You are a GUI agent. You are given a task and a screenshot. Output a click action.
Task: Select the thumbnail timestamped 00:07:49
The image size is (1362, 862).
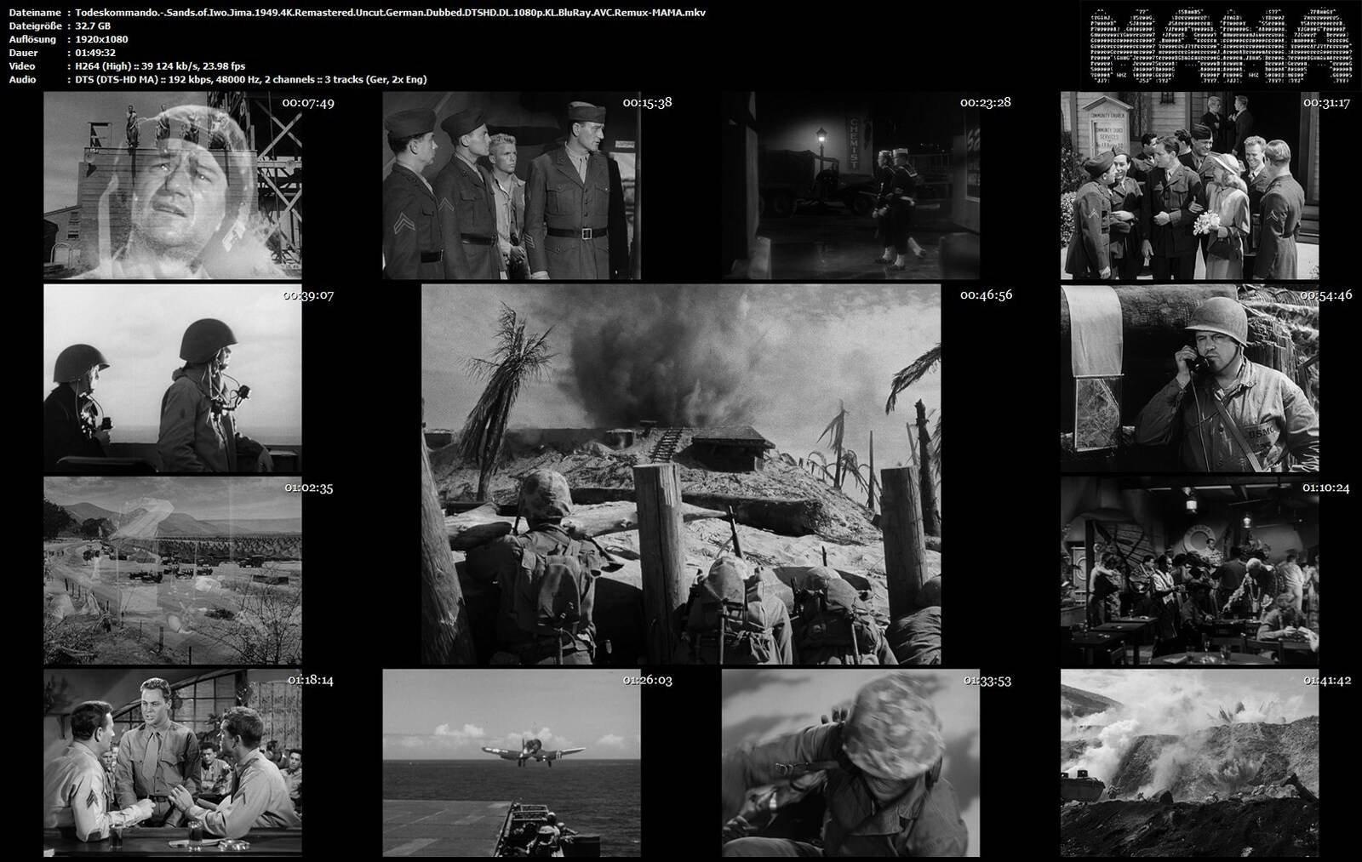point(173,186)
